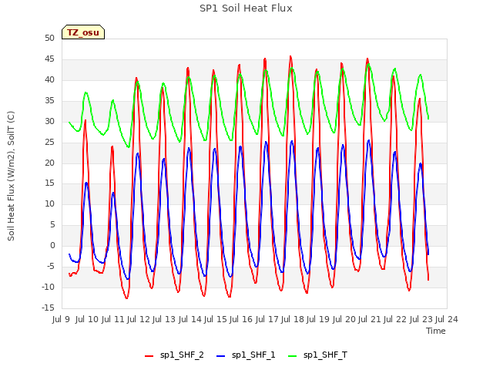Click the blue sp1_SHF_1 legend swatch
The width and height of the screenshot is (493, 370).
[221, 356]
